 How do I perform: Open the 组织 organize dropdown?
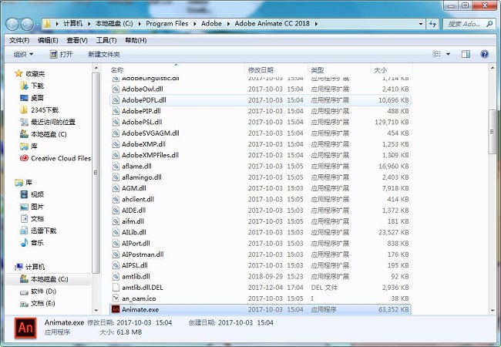(x=23, y=55)
